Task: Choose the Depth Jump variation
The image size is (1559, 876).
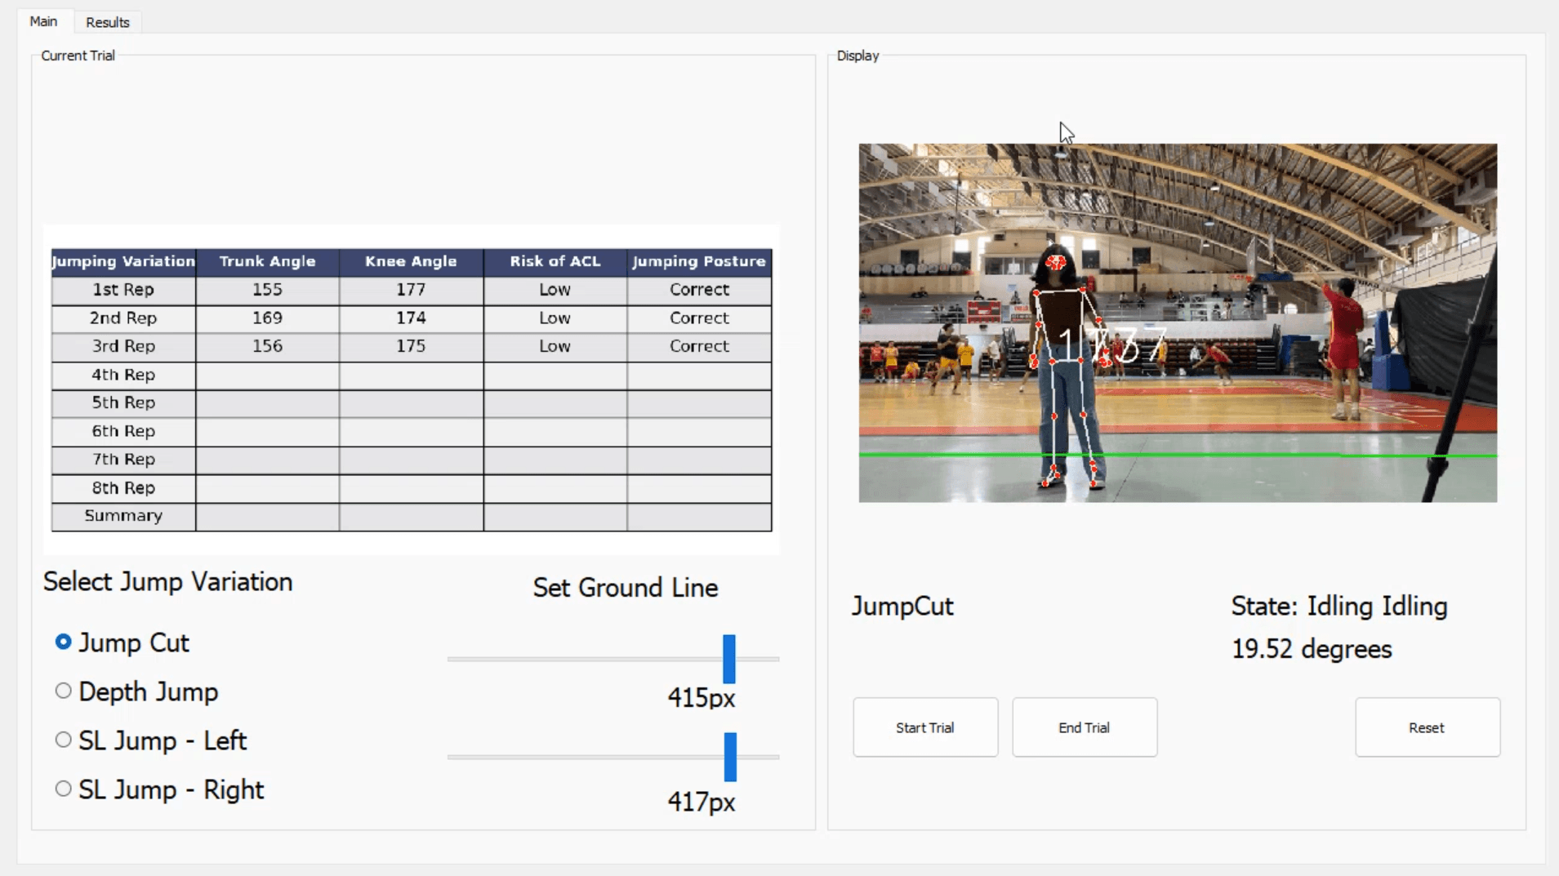Action: [x=64, y=691]
